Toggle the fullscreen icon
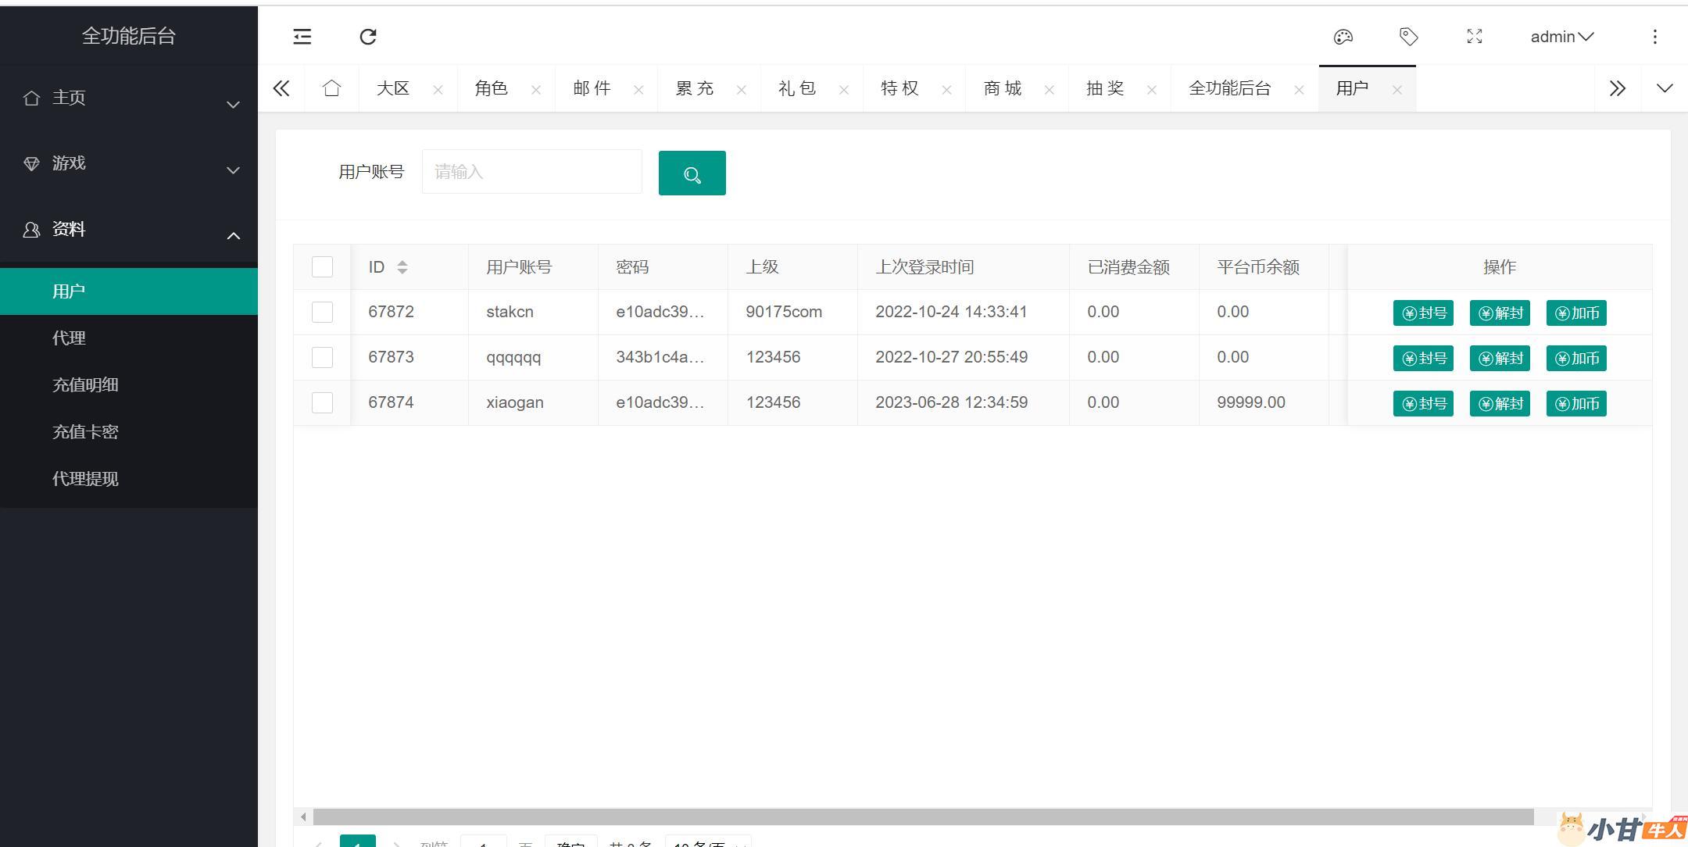The height and width of the screenshot is (847, 1688). click(x=1474, y=37)
